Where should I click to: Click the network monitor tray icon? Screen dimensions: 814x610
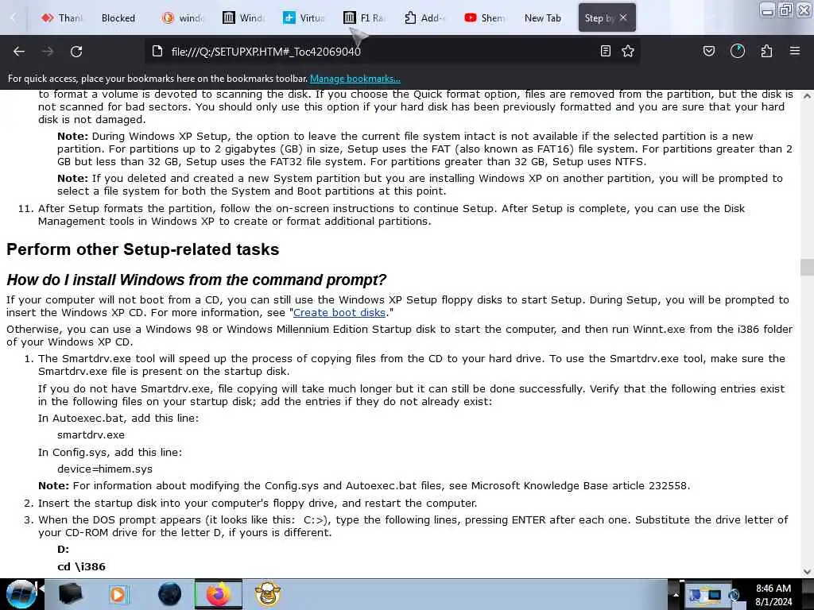coord(715,595)
